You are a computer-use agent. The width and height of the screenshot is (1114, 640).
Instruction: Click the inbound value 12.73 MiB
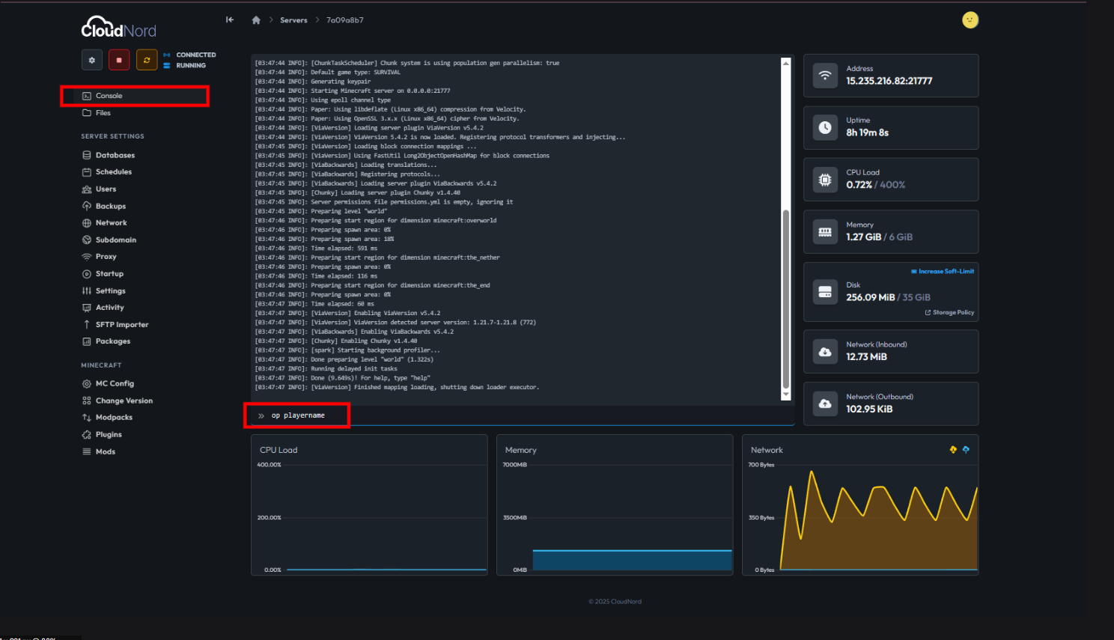point(866,357)
